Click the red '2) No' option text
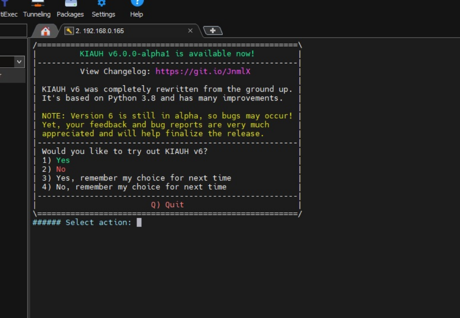 [x=54, y=169]
